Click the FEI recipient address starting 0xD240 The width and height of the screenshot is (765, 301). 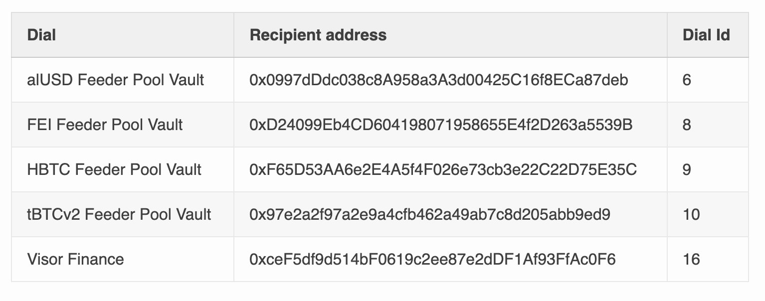point(441,125)
